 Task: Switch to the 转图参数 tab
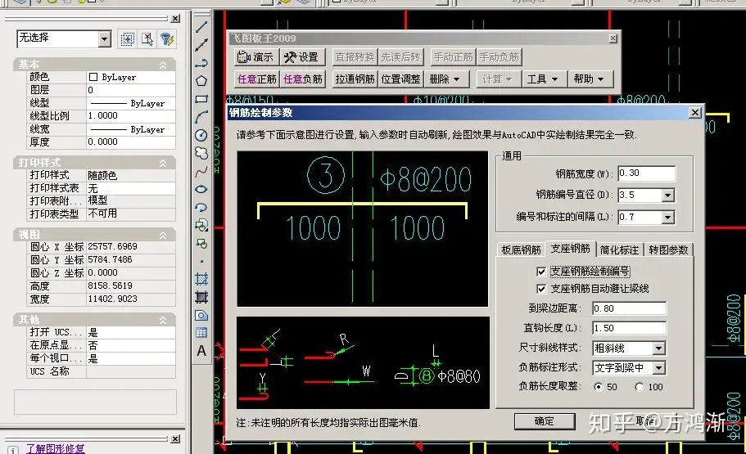tap(668, 249)
